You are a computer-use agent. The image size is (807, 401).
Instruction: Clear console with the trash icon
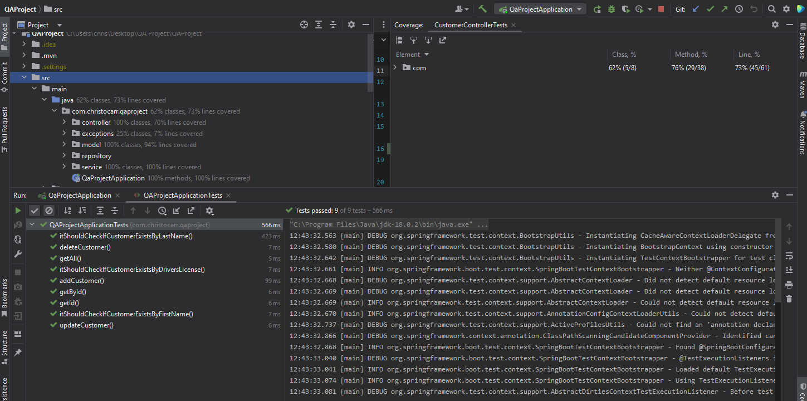tap(789, 299)
